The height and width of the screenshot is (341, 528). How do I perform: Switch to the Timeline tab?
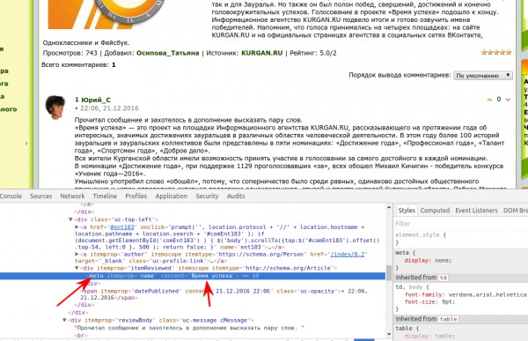tap(105, 196)
